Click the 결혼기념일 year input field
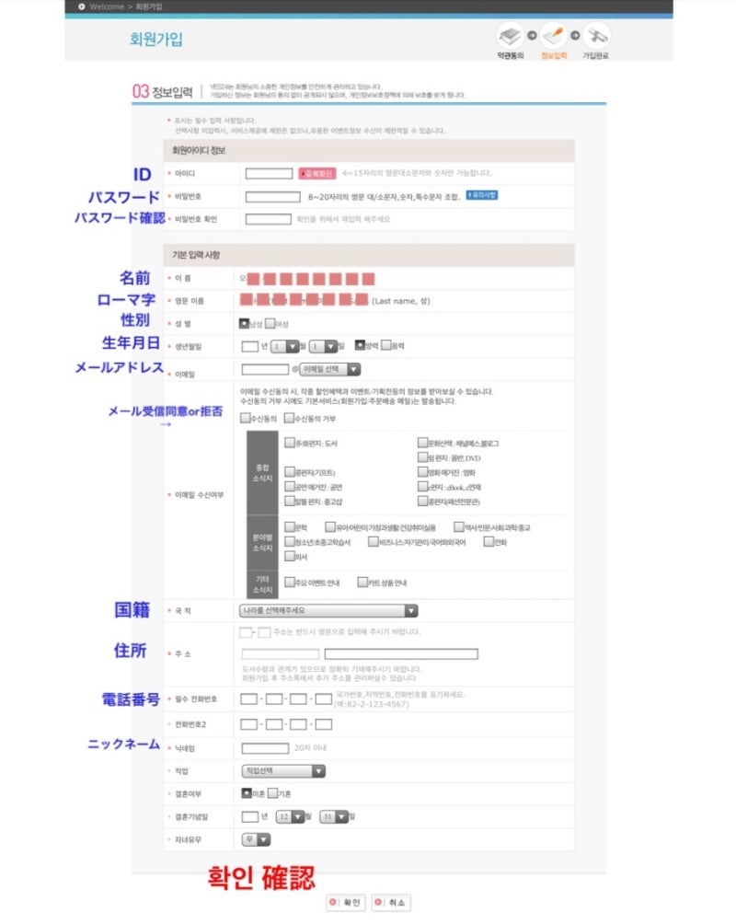The height and width of the screenshot is (924, 736). click(x=250, y=816)
